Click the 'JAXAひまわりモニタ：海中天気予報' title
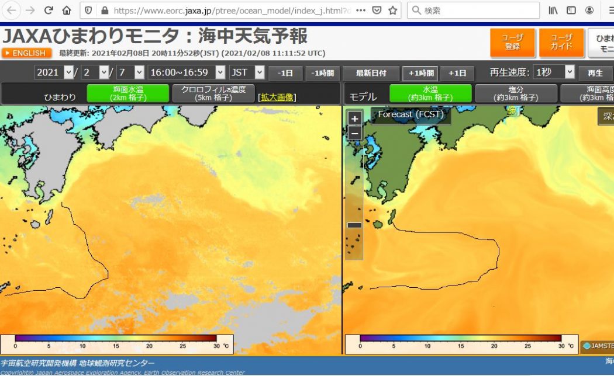This screenshot has height=376, width=614. click(x=155, y=36)
